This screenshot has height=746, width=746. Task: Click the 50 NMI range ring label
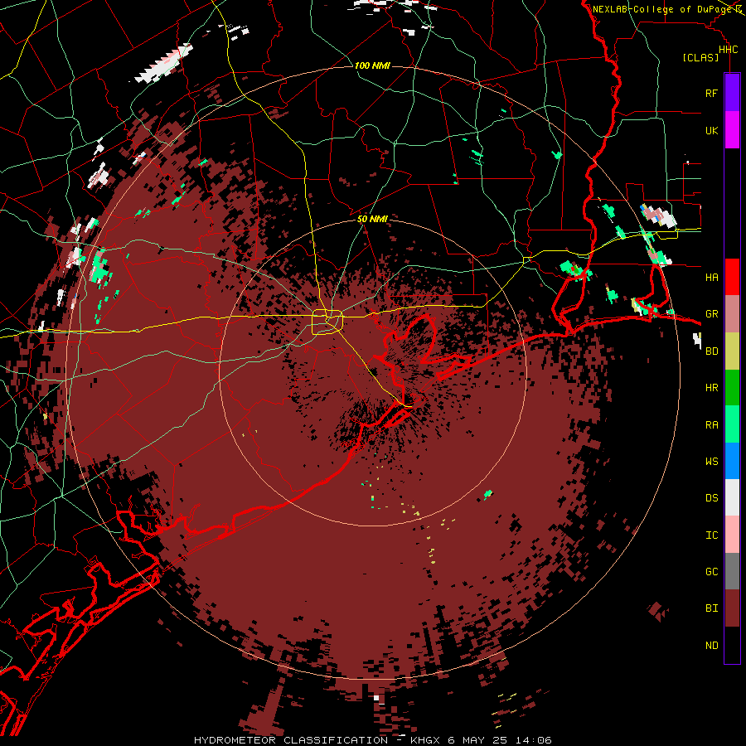click(372, 219)
